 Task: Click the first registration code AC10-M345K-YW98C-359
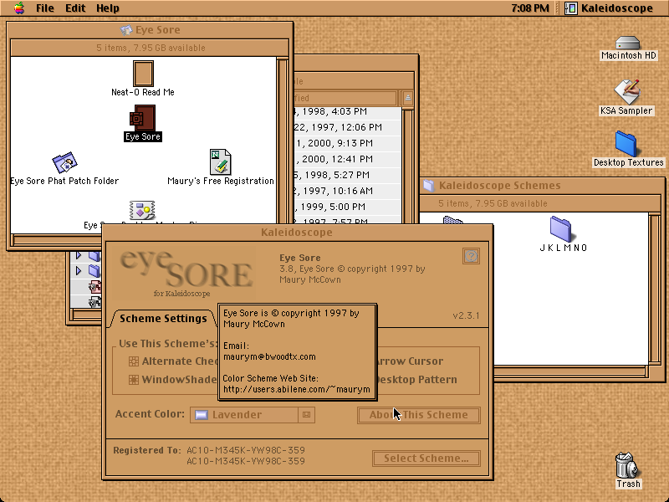(246, 450)
